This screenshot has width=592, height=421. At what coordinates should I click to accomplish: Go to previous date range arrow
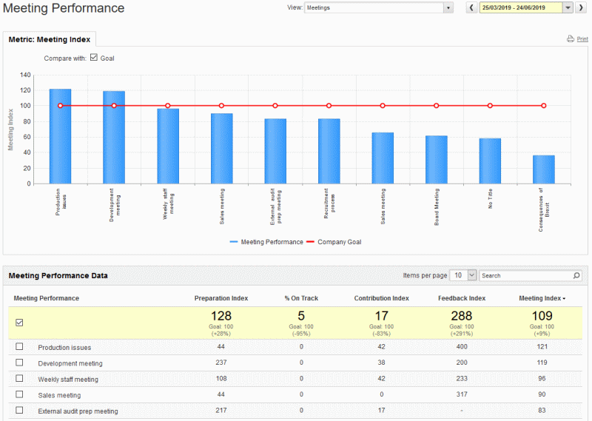click(x=471, y=7)
